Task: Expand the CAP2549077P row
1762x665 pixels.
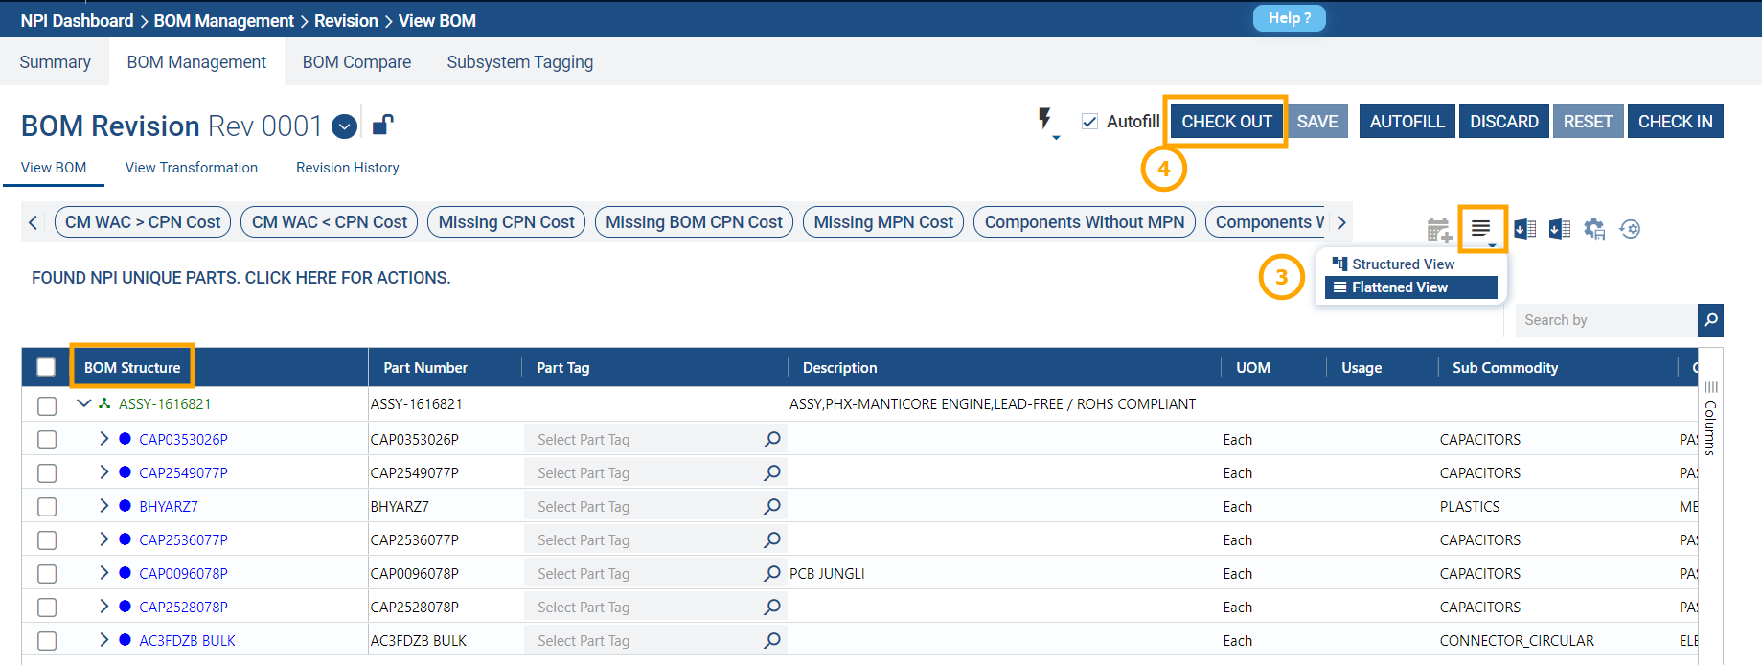Action: click(x=103, y=472)
